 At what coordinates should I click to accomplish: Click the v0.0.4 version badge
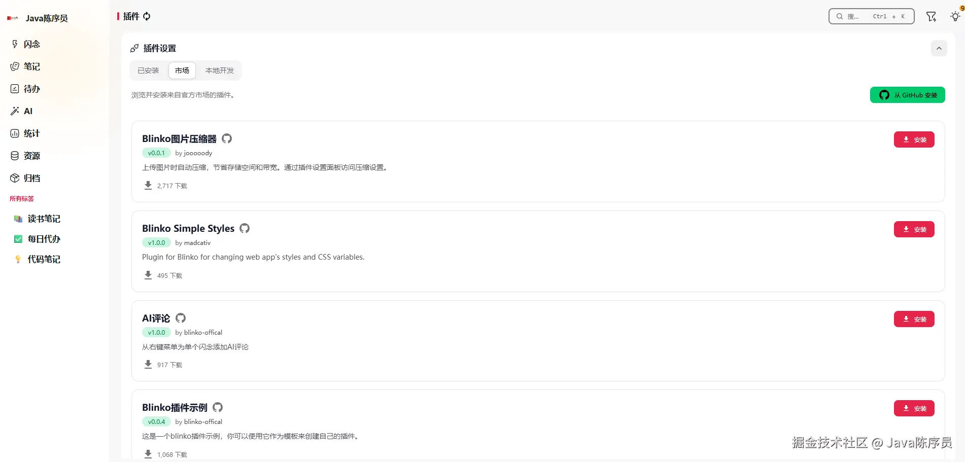coord(156,422)
